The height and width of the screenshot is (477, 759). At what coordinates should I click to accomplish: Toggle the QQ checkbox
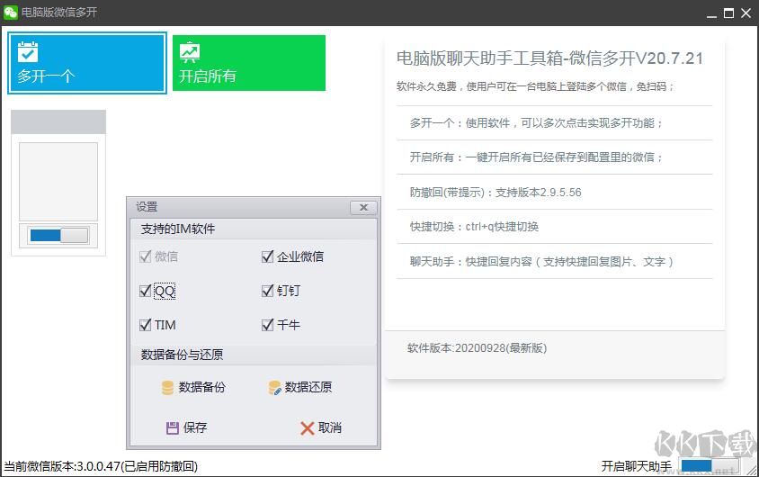(x=146, y=291)
